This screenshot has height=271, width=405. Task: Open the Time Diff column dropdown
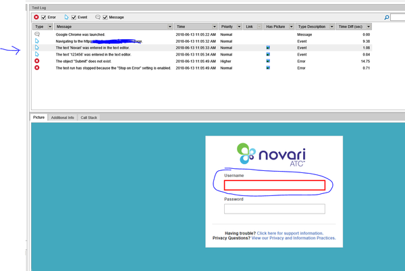pos(369,26)
